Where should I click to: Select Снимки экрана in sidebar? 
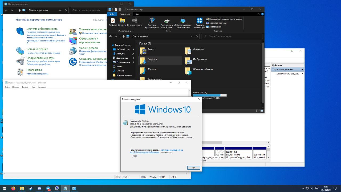click(124, 75)
